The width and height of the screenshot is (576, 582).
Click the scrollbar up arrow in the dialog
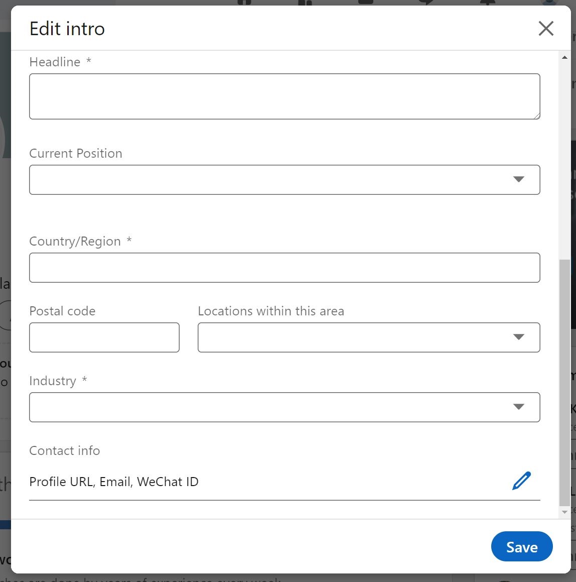point(564,58)
